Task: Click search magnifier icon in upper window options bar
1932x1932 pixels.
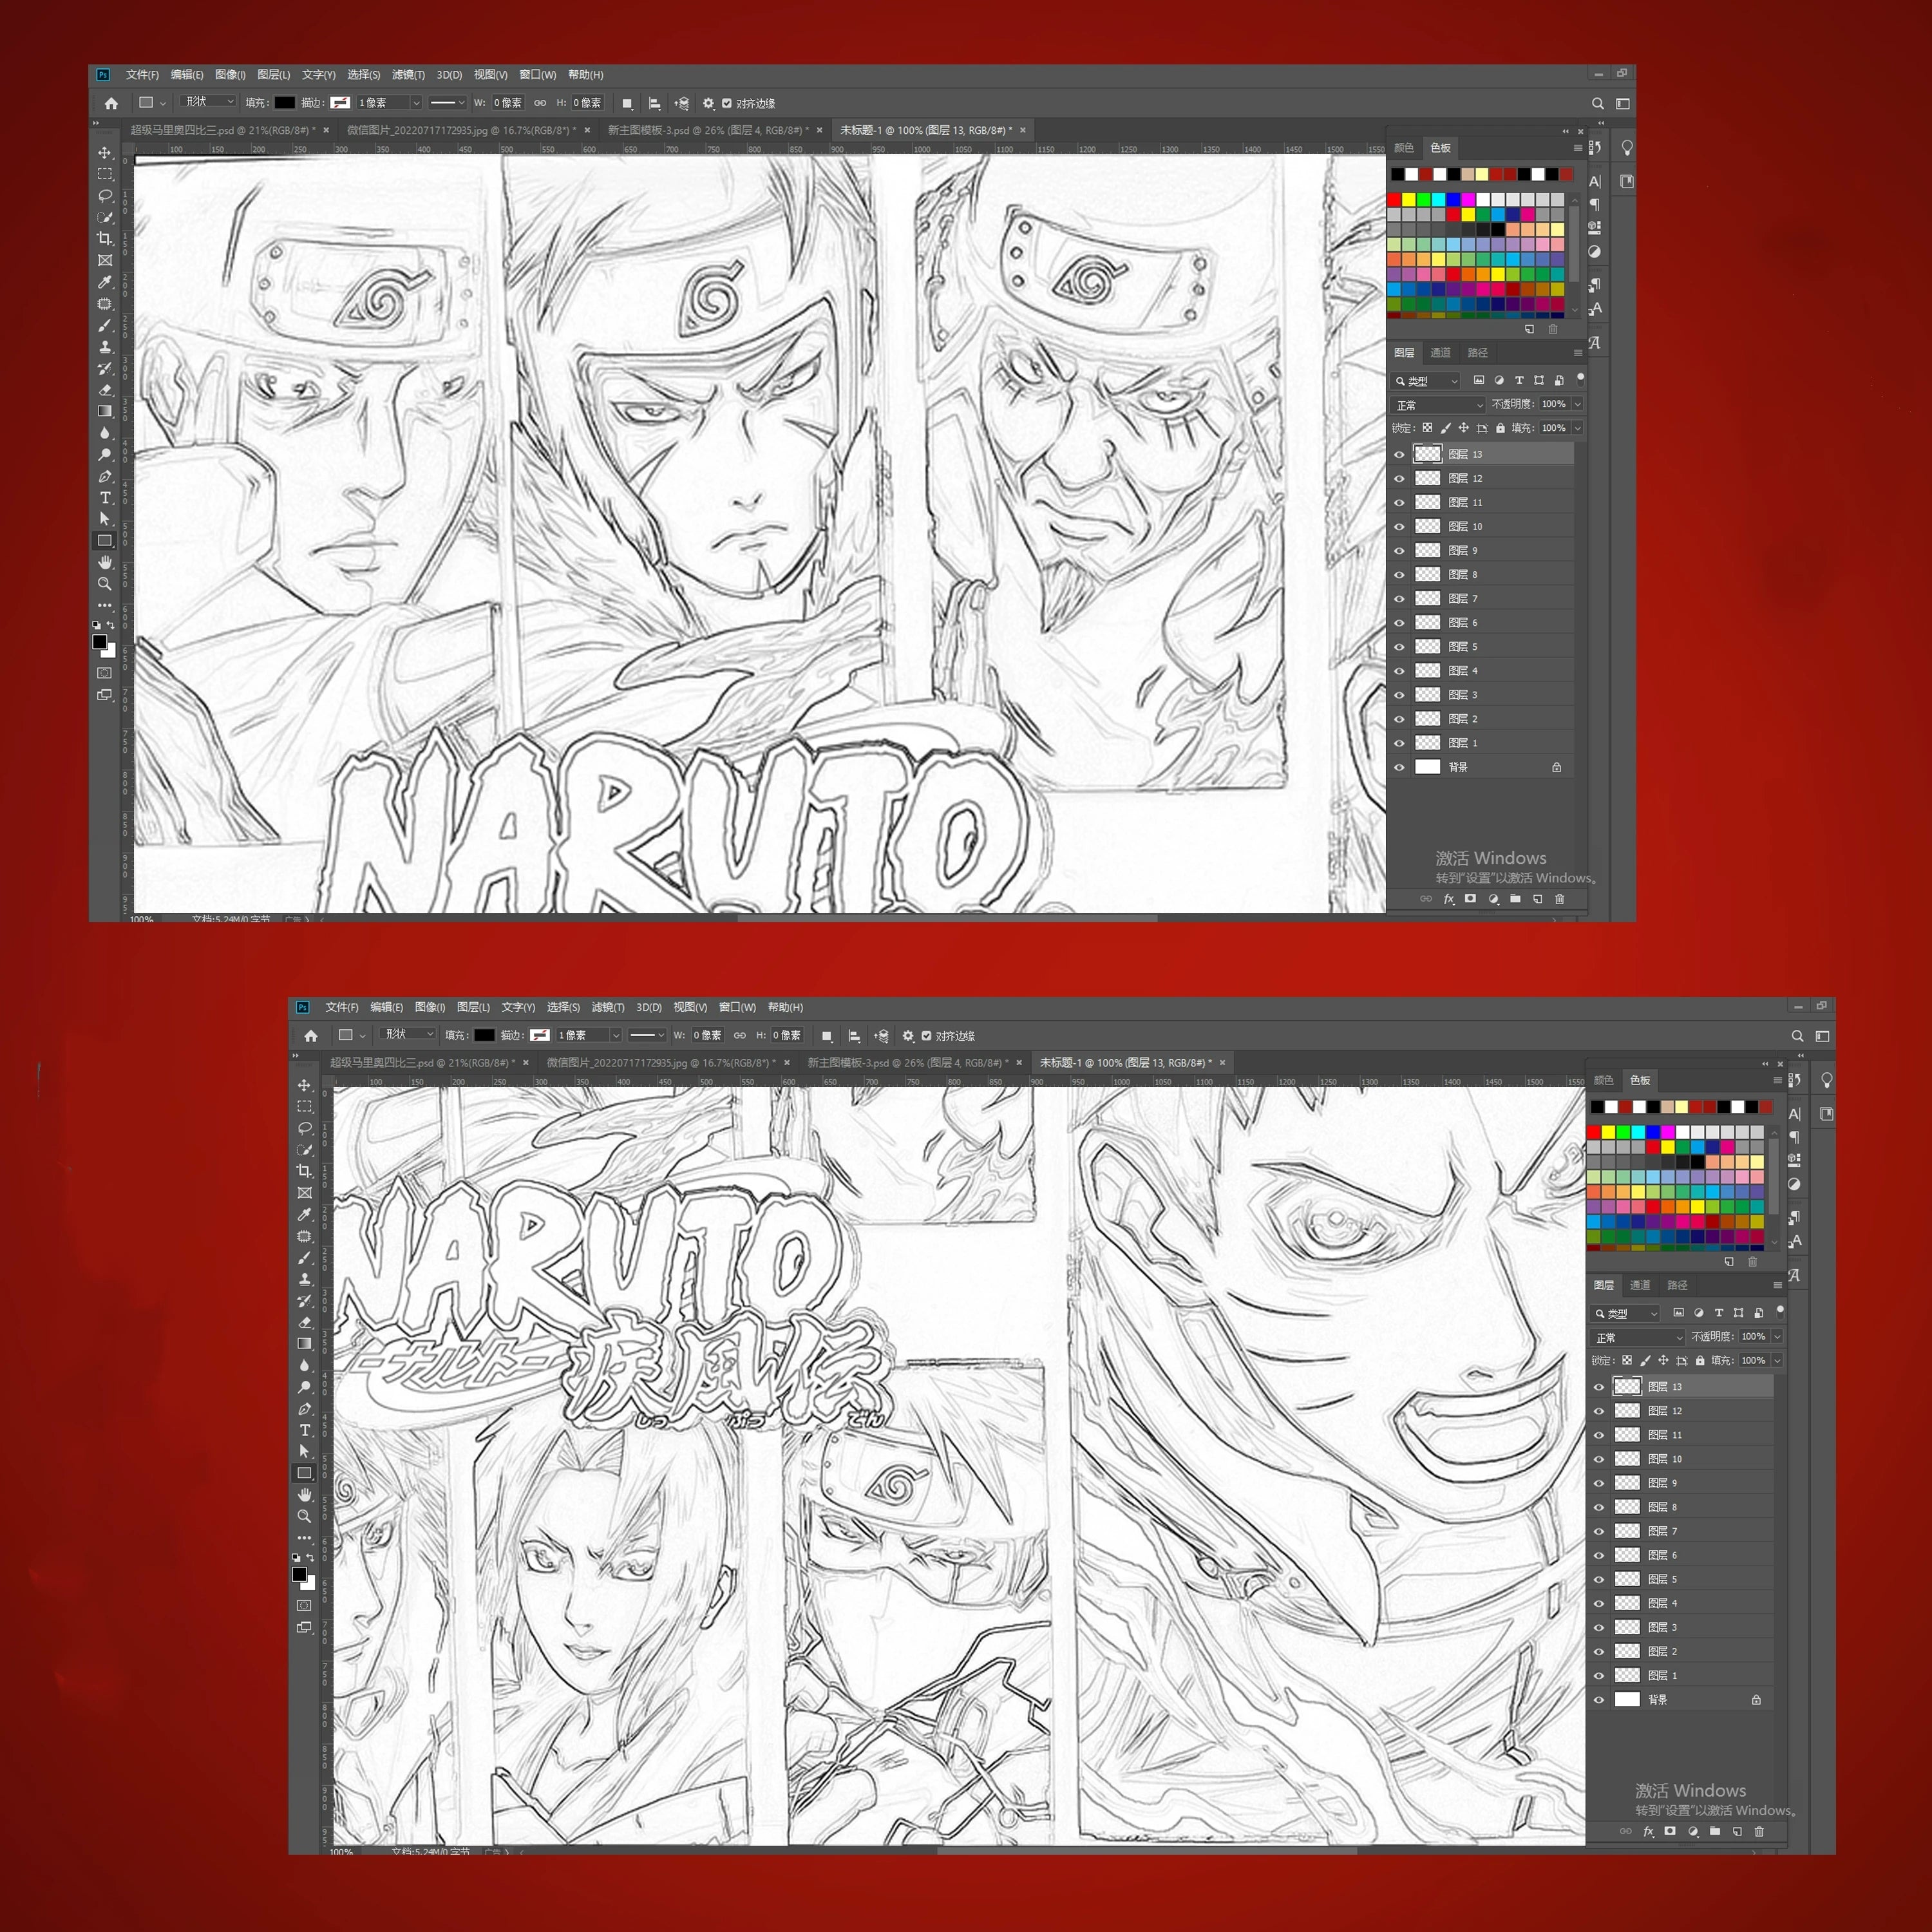Action: 1598,103
